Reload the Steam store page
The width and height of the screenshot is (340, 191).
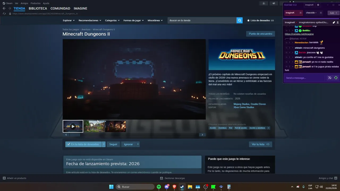click(x=4, y=14)
